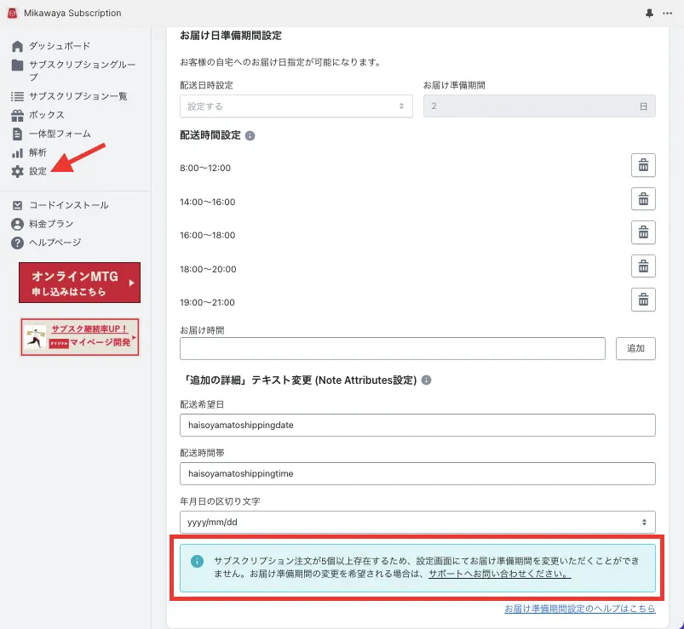Delete the 19:00〜21:00 time slot
The image size is (684, 629).
tap(643, 300)
